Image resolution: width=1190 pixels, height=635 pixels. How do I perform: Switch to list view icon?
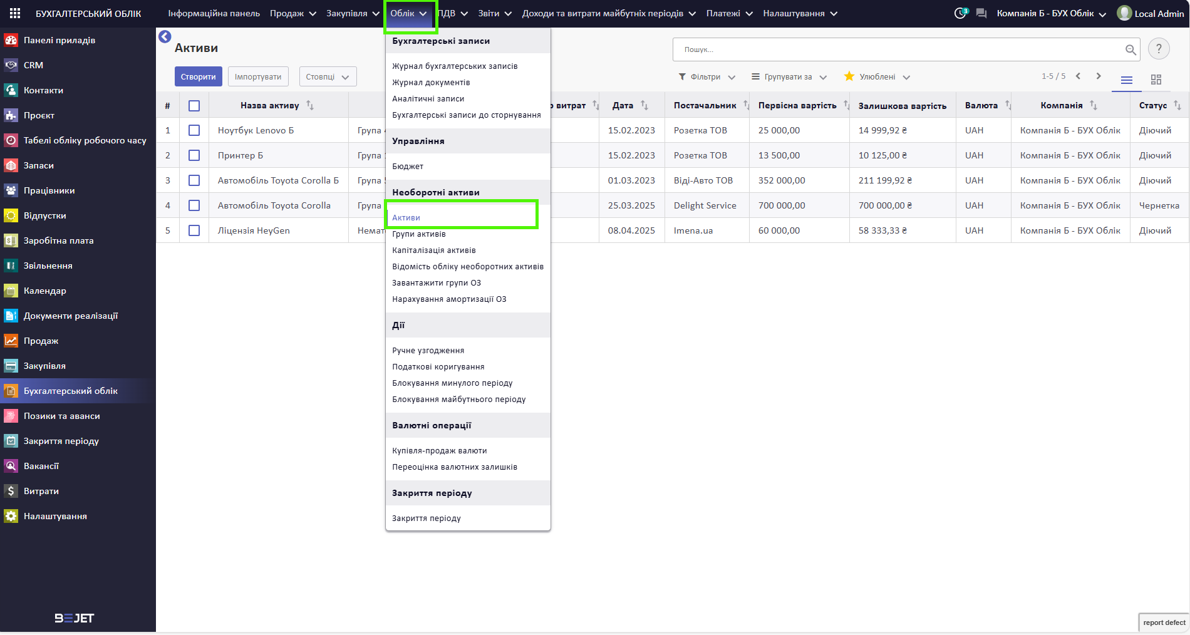click(1127, 80)
